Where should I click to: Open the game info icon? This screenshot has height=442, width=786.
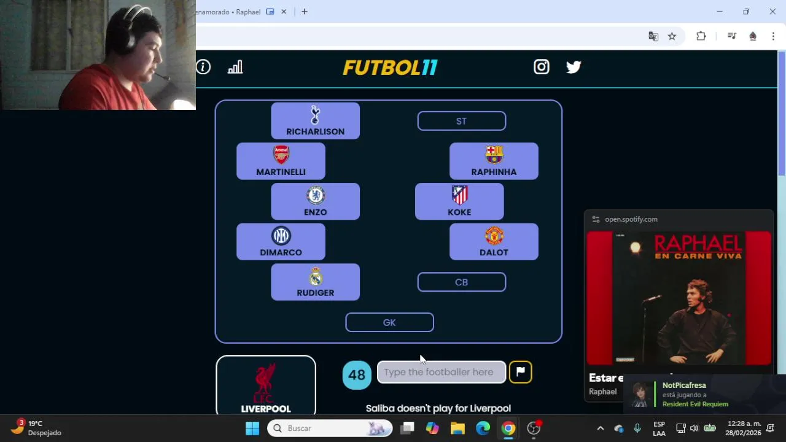click(x=203, y=67)
